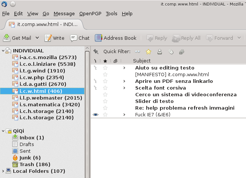Expand the 'Fuck IE7 (&IE6)' thread

[124, 114]
